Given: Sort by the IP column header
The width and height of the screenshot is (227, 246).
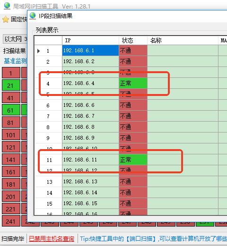Looking at the screenshot, I should [x=90, y=40].
